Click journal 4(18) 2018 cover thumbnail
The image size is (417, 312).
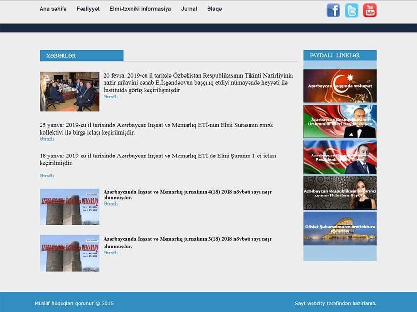(69, 207)
